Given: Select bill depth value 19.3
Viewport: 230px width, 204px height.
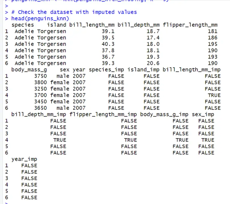Looking at the screenshot, I should pos(153,57).
